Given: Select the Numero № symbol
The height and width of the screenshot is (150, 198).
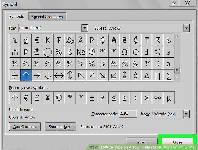Looking at the screenshot, I should click(x=81, y=52).
